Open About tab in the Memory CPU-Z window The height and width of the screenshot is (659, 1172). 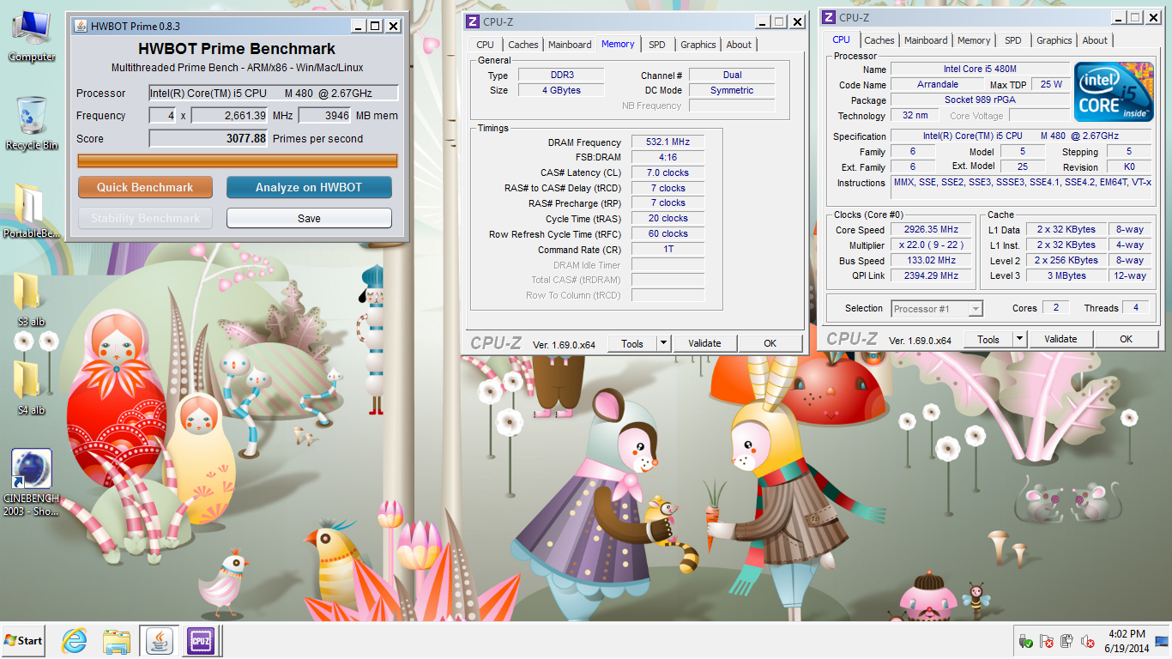739,45
